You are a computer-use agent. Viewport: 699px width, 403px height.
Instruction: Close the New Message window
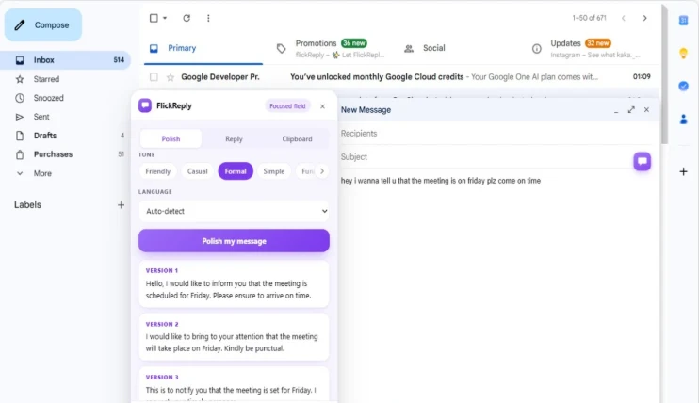point(646,109)
